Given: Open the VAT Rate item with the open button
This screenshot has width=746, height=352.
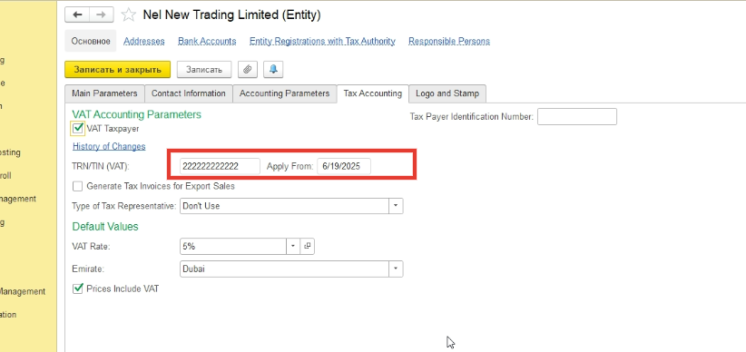Looking at the screenshot, I should [308, 246].
